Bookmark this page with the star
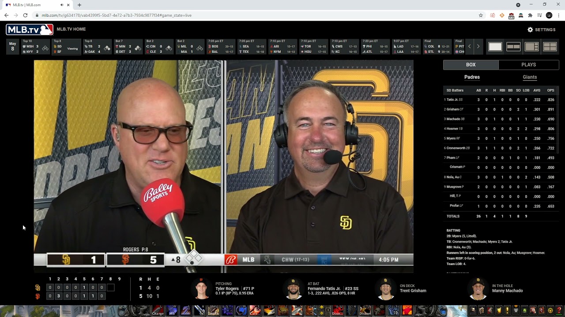Image resolution: width=565 pixels, height=317 pixels. pyautogui.click(x=481, y=15)
